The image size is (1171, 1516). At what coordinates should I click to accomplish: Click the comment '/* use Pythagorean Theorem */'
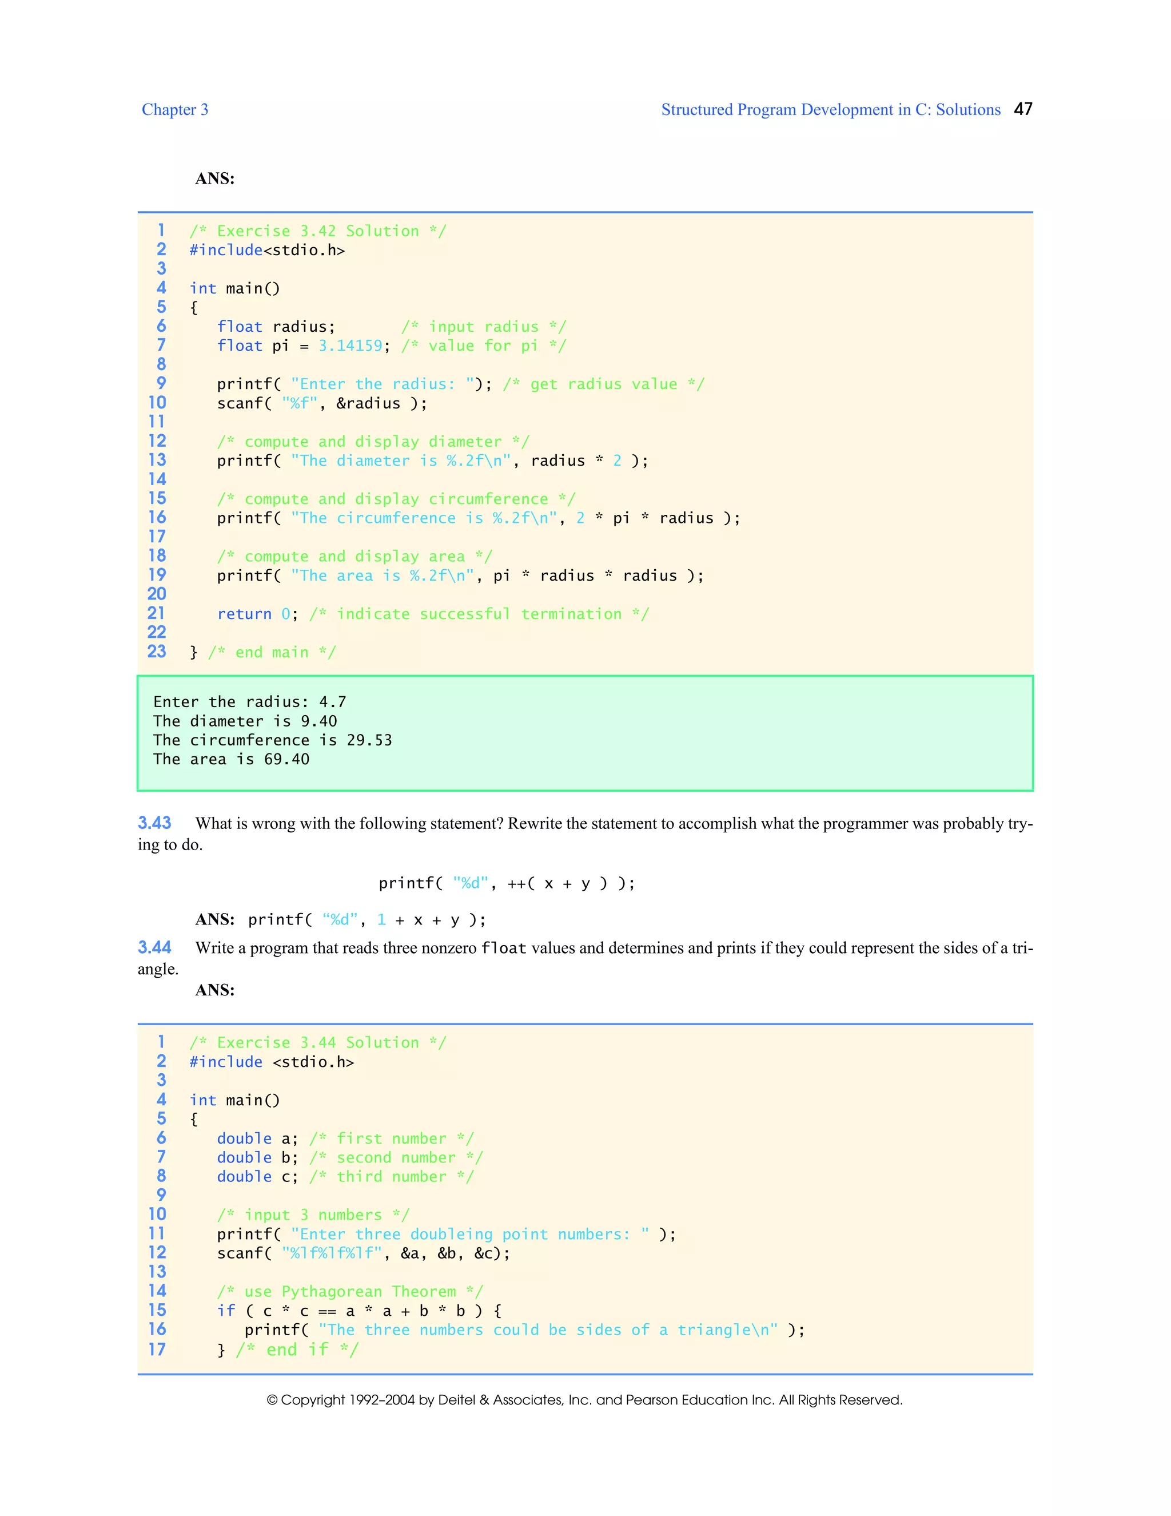[350, 1292]
